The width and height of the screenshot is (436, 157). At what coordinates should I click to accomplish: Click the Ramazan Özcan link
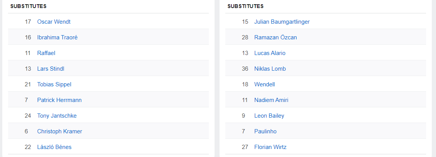click(x=275, y=37)
